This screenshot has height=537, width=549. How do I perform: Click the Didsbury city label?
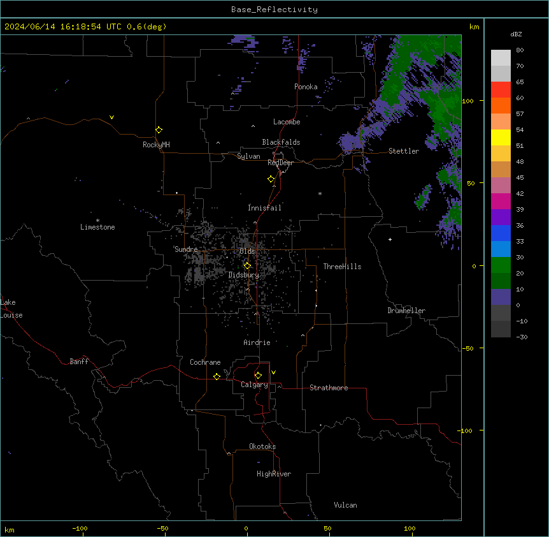pyautogui.click(x=244, y=275)
